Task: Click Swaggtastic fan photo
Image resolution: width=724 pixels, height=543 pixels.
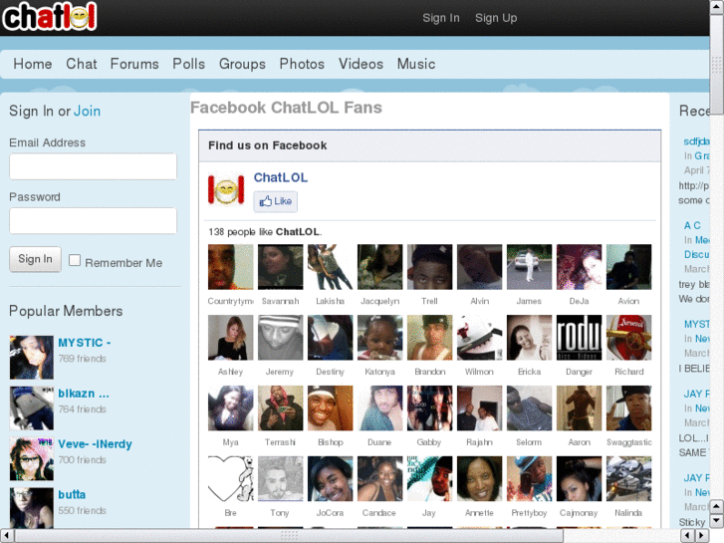Action: point(628,408)
